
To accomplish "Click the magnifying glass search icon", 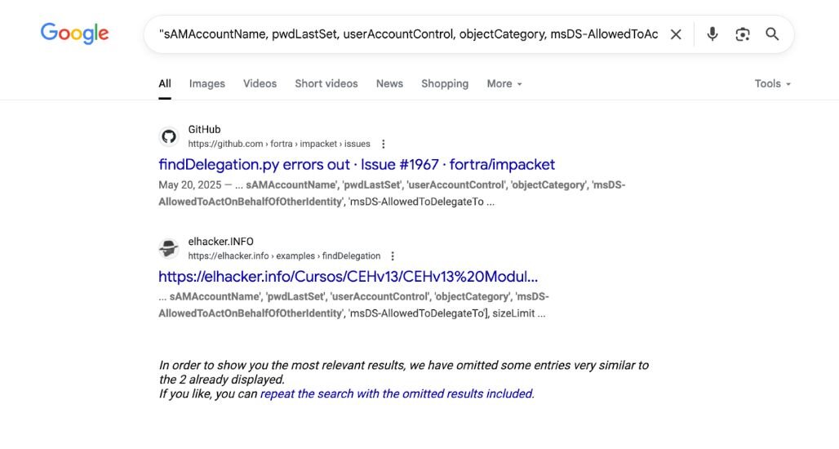I will click(x=772, y=34).
